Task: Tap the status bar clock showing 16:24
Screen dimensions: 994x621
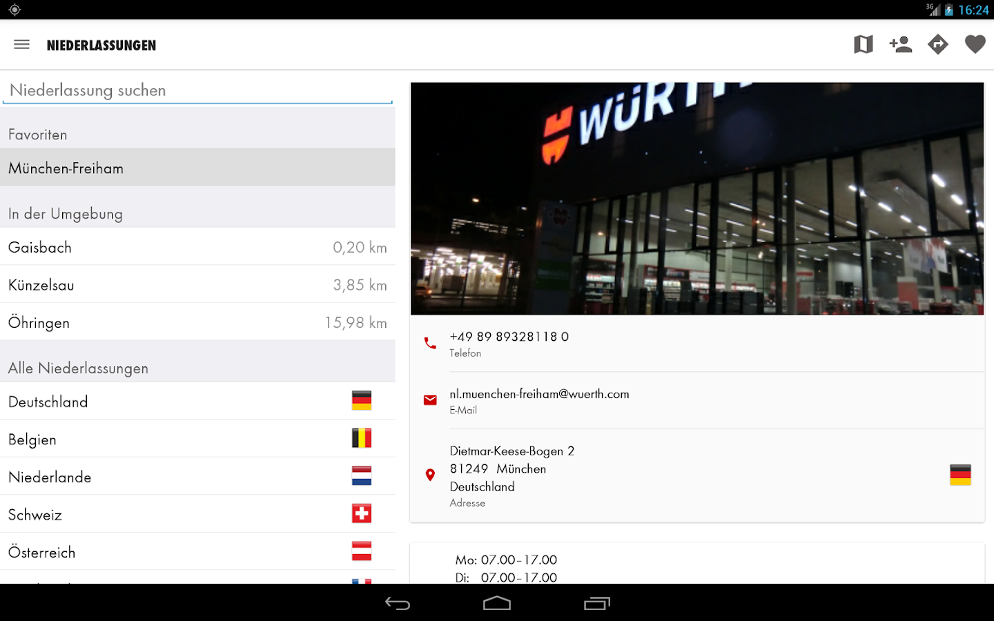Action: pos(973,10)
